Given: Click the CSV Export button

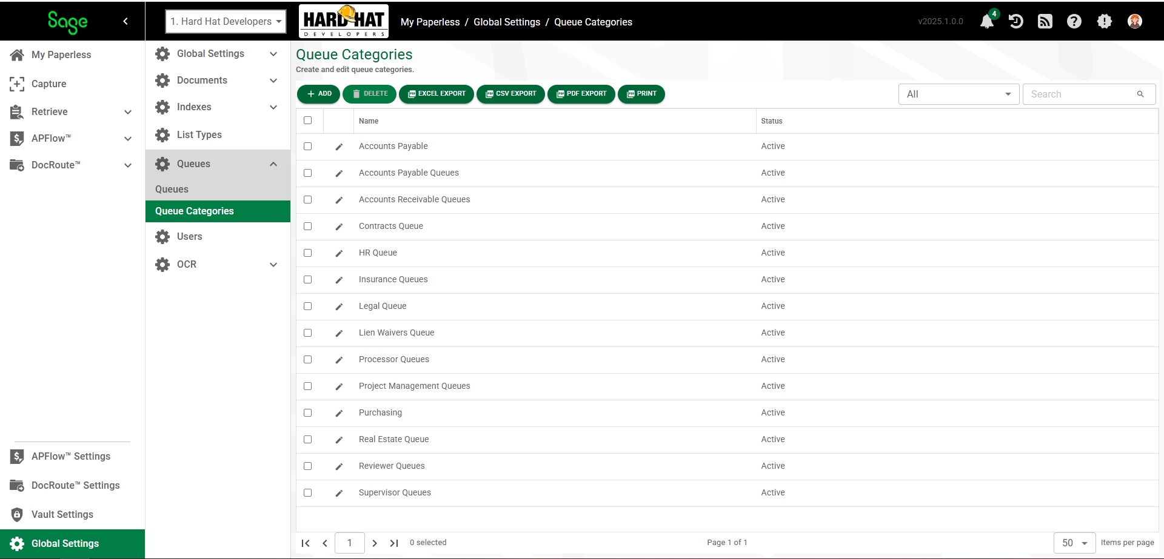Looking at the screenshot, I should click(x=510, y=94).
